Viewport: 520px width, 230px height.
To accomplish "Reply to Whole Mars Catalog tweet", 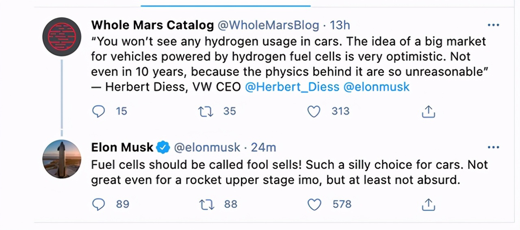I will (99, 111).
